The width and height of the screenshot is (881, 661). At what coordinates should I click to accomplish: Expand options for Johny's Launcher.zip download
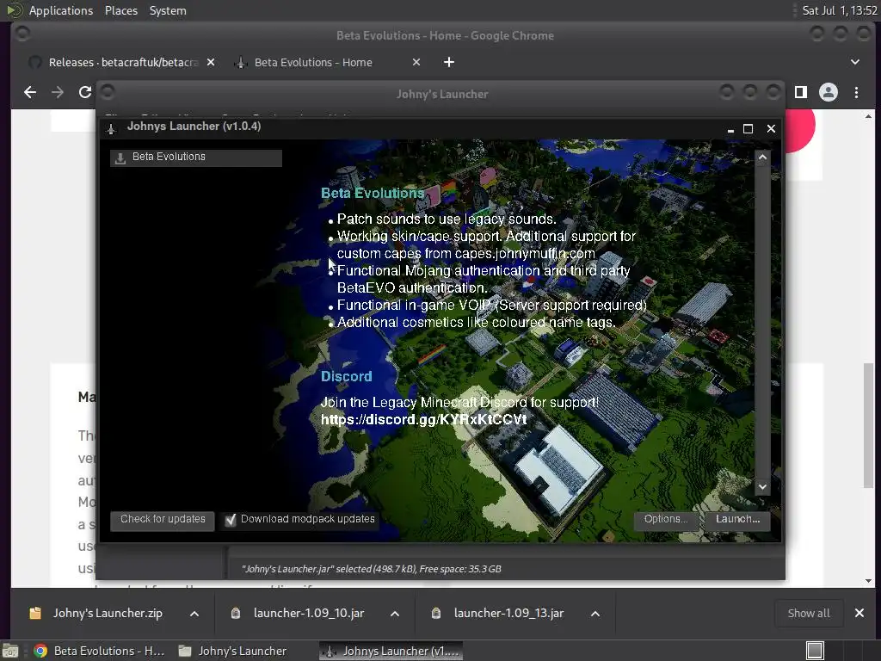pyautogui.click(x=194, y=614)
